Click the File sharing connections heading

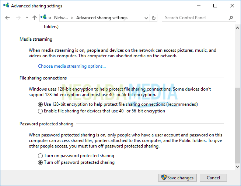pos(43,78)
